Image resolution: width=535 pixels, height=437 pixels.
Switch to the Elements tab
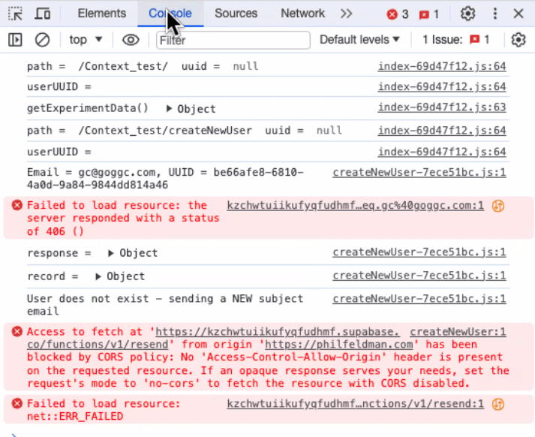tap(102, 14)
